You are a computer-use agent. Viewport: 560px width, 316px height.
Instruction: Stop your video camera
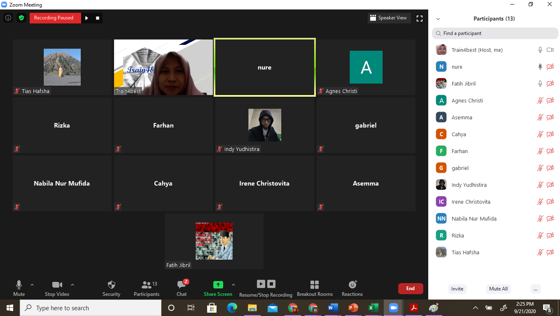tap(57, 288)
